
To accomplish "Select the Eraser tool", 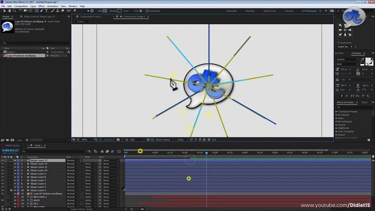I will coord(63,11).
